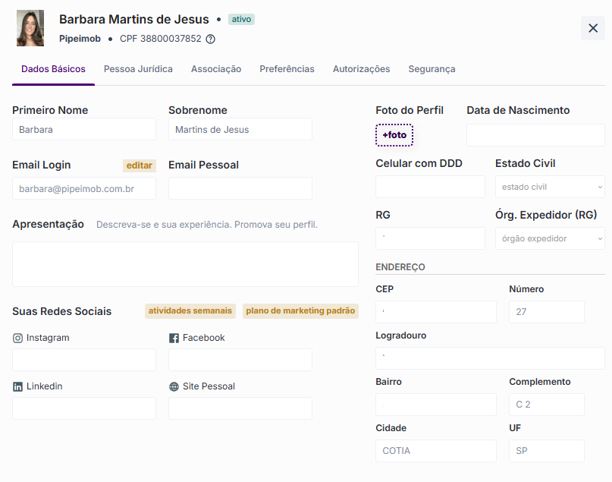Screen dimensions: 612x482
Task: Close the profile dialog with X
Action: pos(592,28)
